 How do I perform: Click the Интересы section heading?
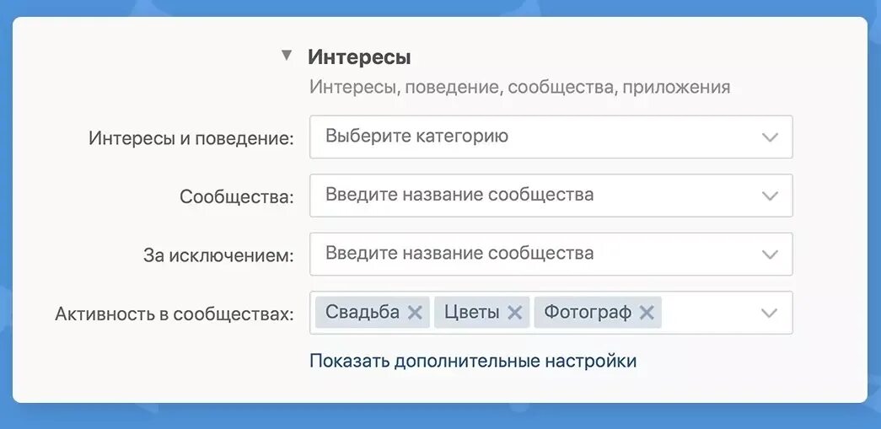(359, 57)
